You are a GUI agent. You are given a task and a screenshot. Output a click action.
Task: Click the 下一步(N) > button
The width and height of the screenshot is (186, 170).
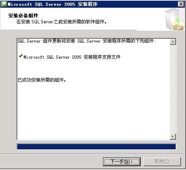tap(122, 162)
